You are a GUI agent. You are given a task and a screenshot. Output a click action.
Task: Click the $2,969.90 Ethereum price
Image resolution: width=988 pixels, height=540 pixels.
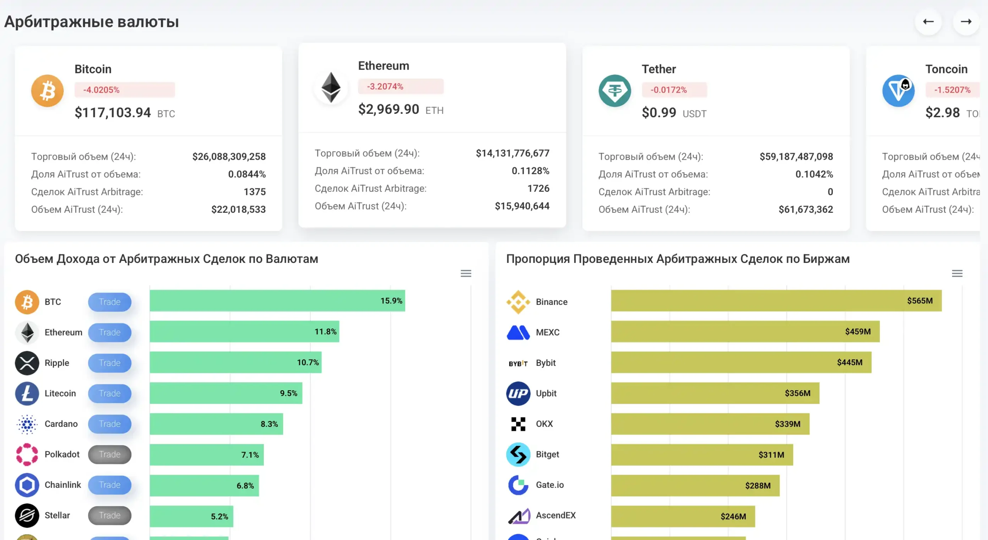click(389, 109)
